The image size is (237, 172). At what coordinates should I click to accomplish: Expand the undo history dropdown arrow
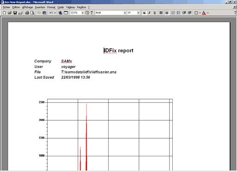55,13
